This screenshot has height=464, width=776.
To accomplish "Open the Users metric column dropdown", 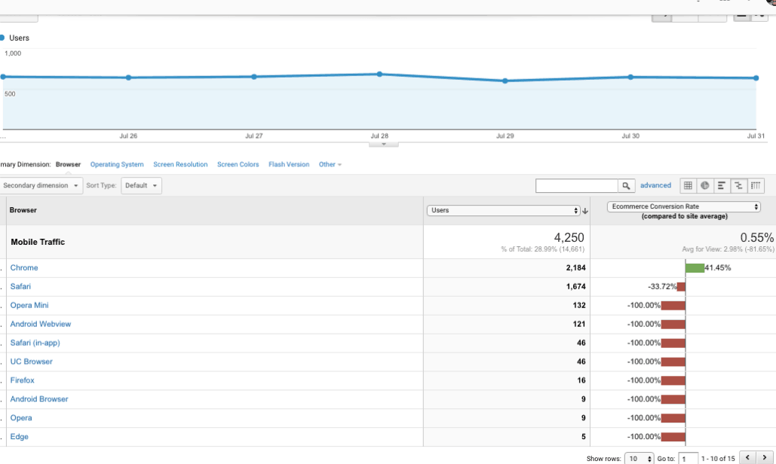I will pyautogui.click(x=504, y=210).
